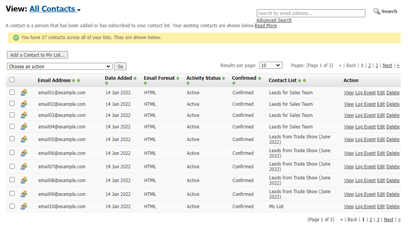Sort Date Added ascending with up arrow
Screen dimensions: 408x225
coord(135,78)
